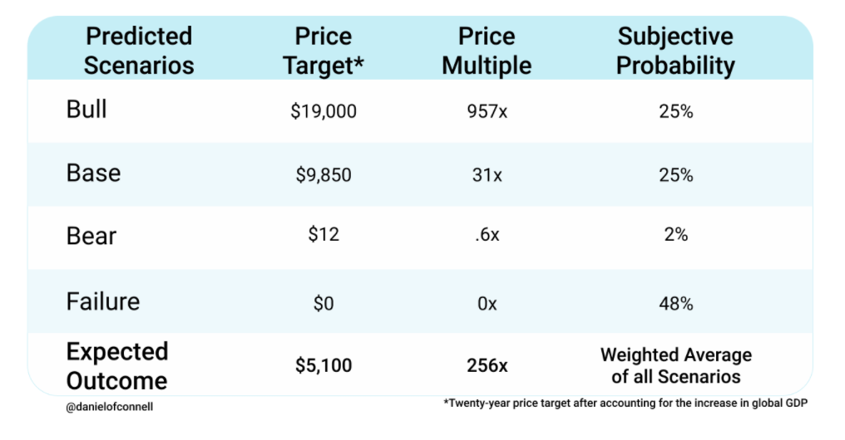
Task: Click the $12 bear price target
Action: coord(324,236)
